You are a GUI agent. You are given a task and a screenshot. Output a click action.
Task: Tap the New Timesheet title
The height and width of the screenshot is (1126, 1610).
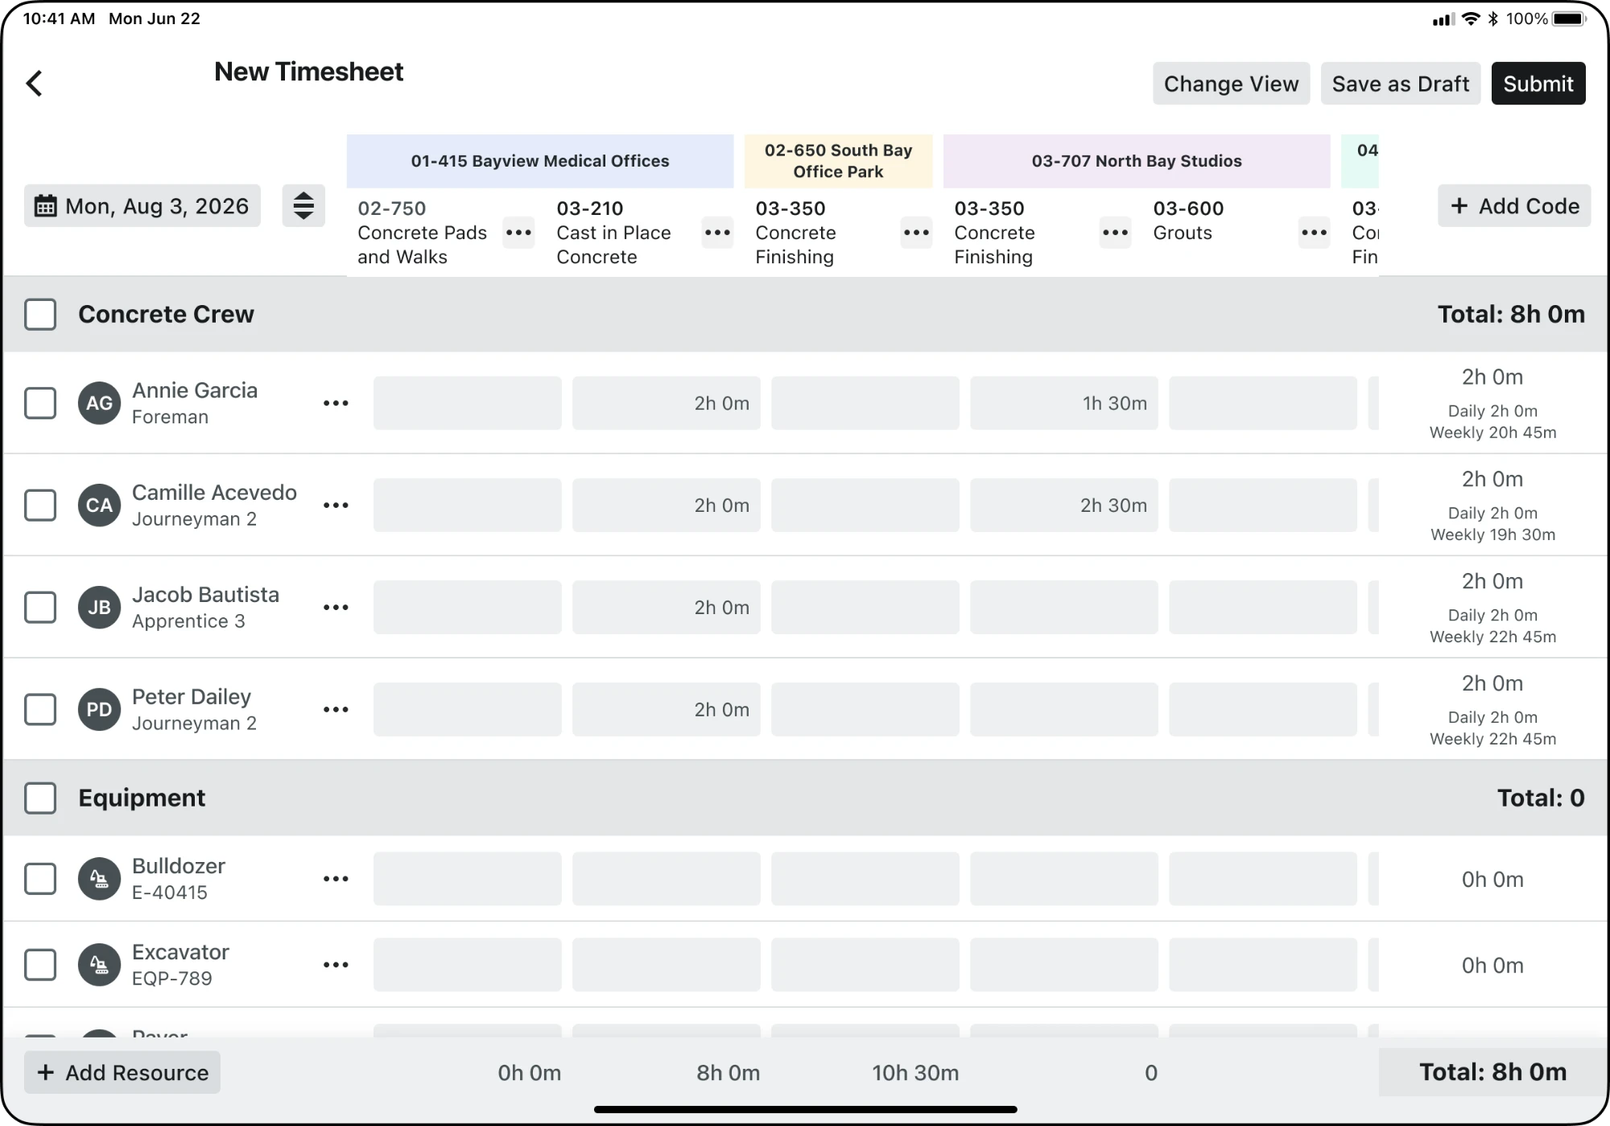pos(308,72)
